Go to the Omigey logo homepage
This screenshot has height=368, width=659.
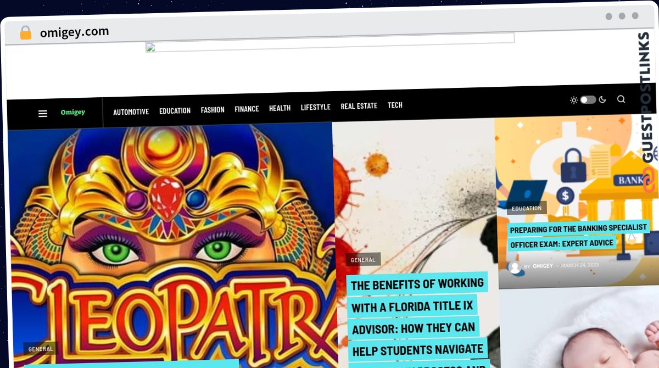pyautogui.click(x=73, y=113)
